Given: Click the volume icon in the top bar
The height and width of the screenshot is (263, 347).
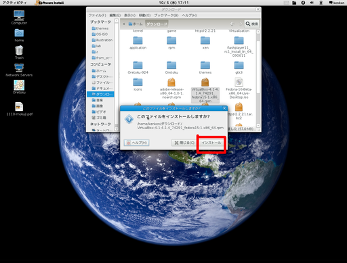Looking at the screenshot, I should click(x=312, y=3).
